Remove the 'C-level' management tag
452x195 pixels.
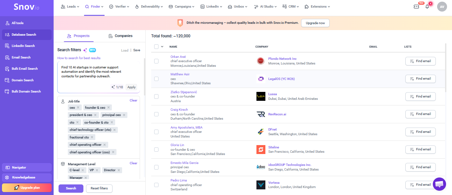(x=83, y=170)
